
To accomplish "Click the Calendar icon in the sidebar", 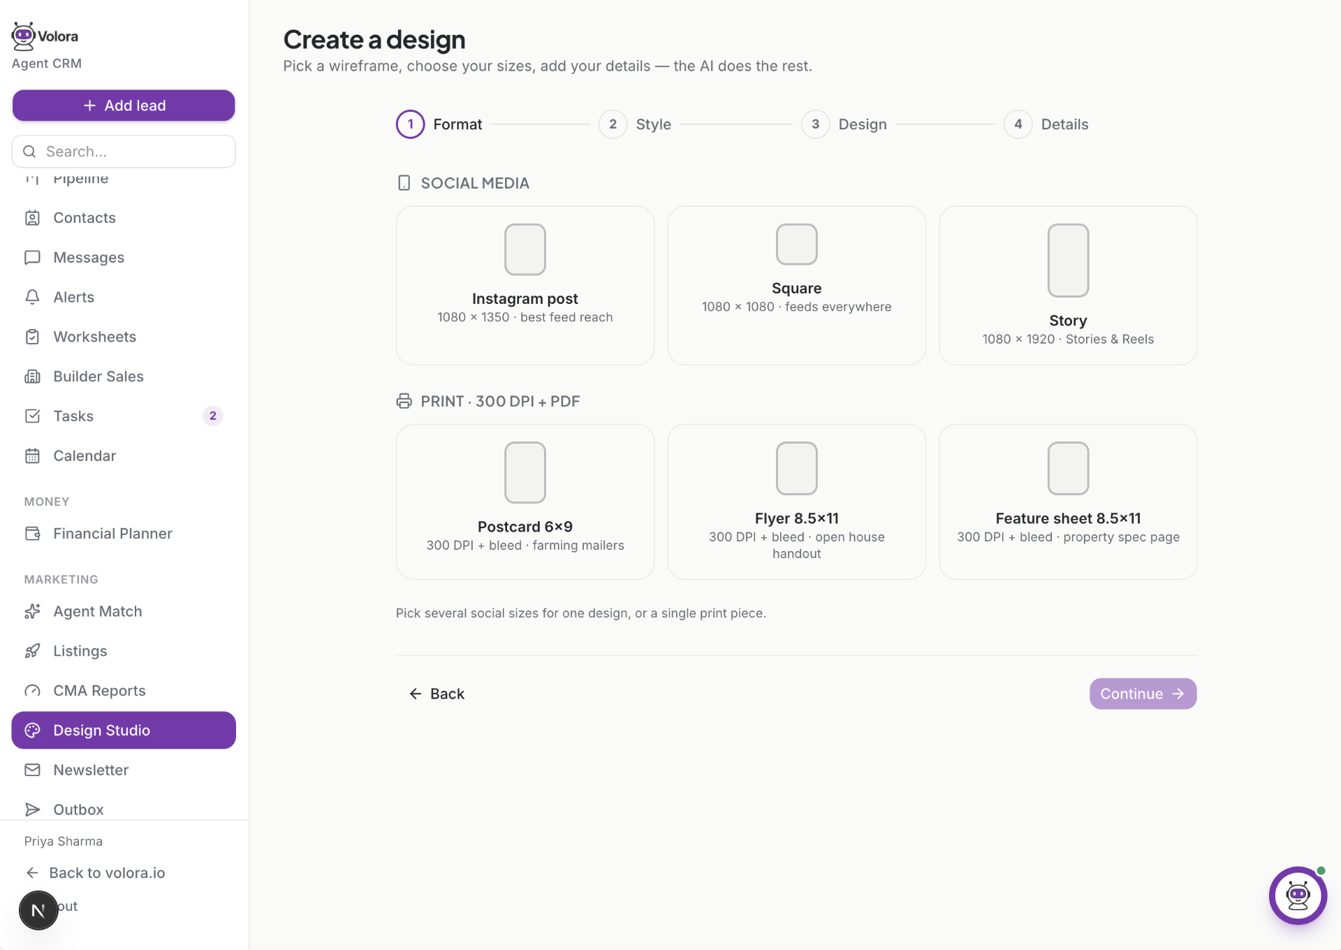I will tap(32, 456).
